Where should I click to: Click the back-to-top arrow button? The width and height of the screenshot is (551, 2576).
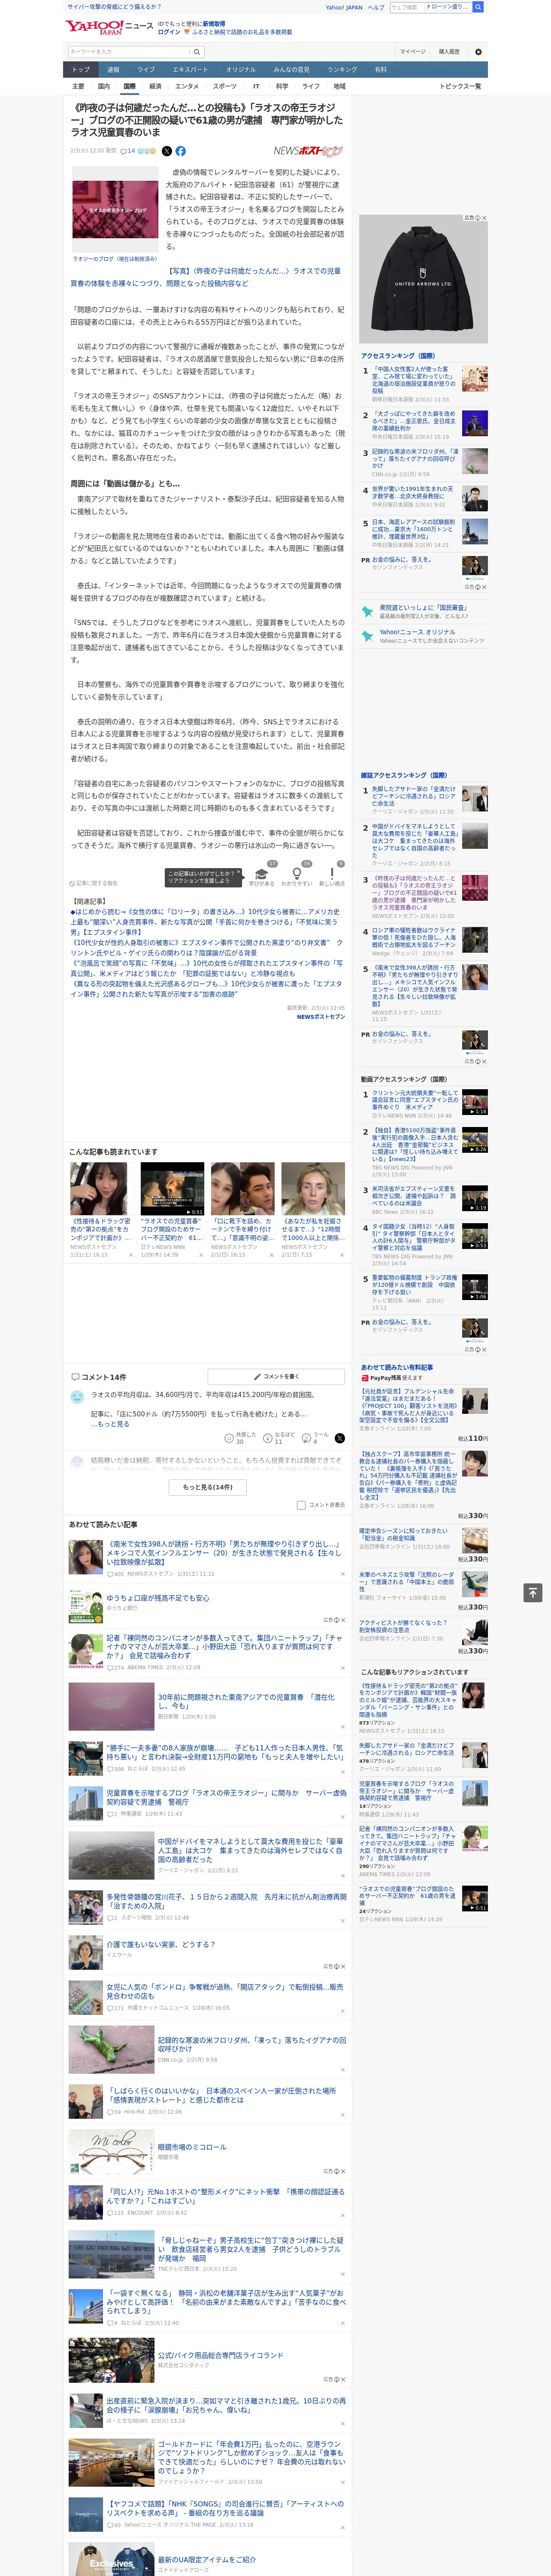(533, 1592)
